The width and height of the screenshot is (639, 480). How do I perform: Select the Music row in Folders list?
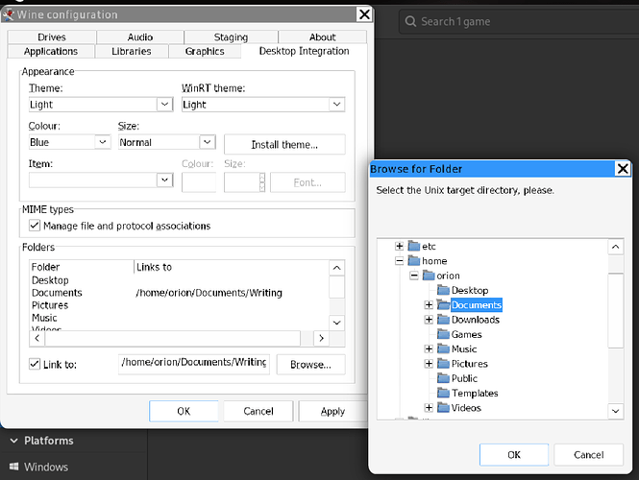(180, 318)
